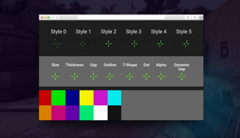Pick the bright green color swatch

58,98
